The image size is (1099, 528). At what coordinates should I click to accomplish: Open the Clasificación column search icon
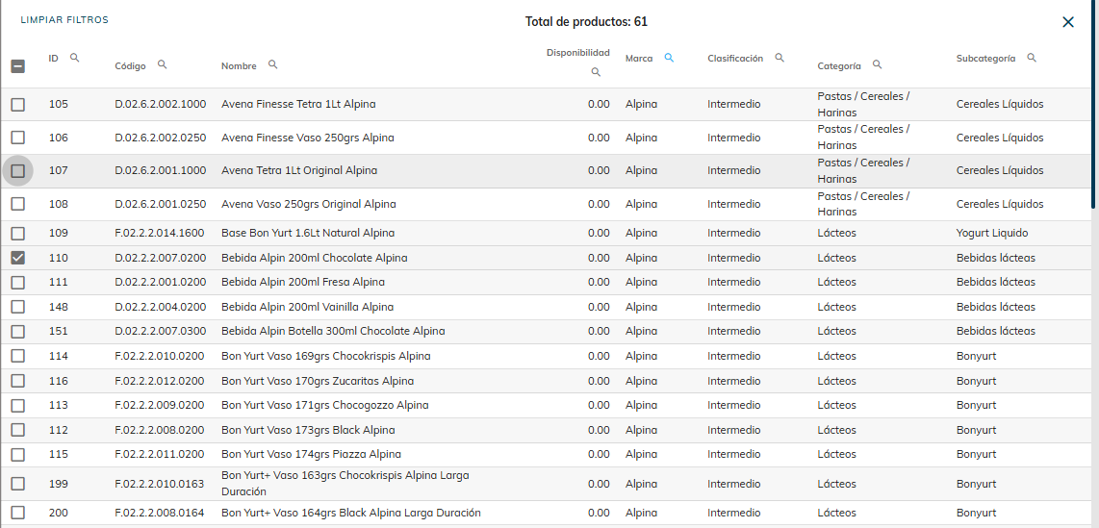coord(780,58)
